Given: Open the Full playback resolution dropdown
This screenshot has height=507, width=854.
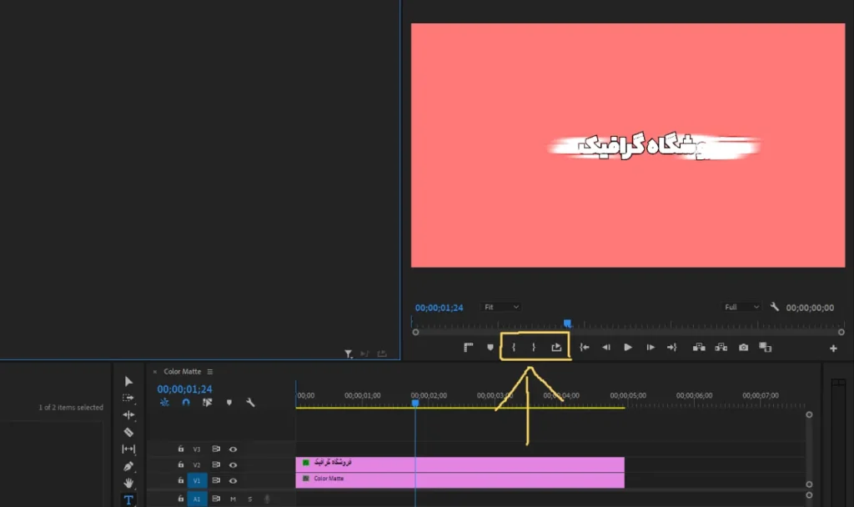Looking at the screenshot, I should coord(741,307).
